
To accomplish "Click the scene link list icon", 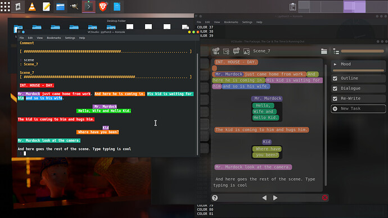I will 226,51.
